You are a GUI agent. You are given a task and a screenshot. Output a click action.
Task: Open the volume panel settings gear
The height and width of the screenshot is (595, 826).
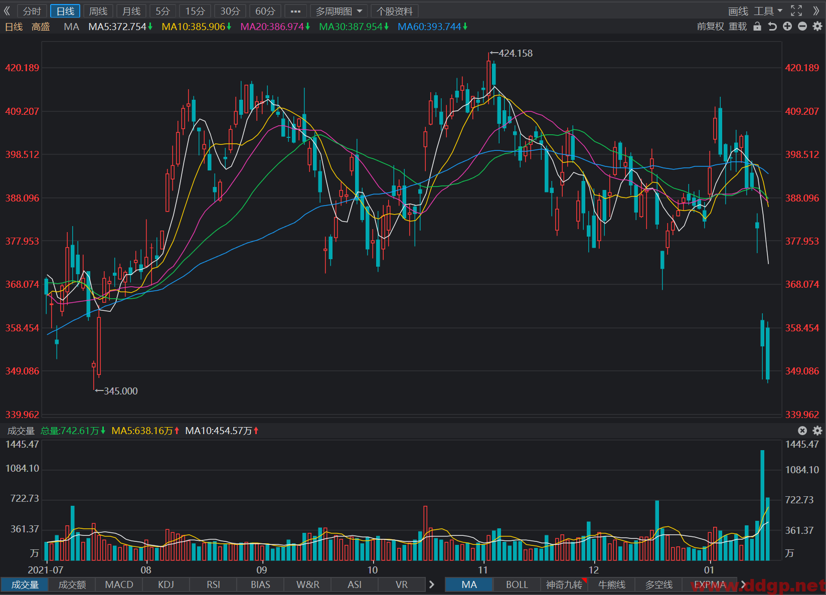(x=817, y=431)
